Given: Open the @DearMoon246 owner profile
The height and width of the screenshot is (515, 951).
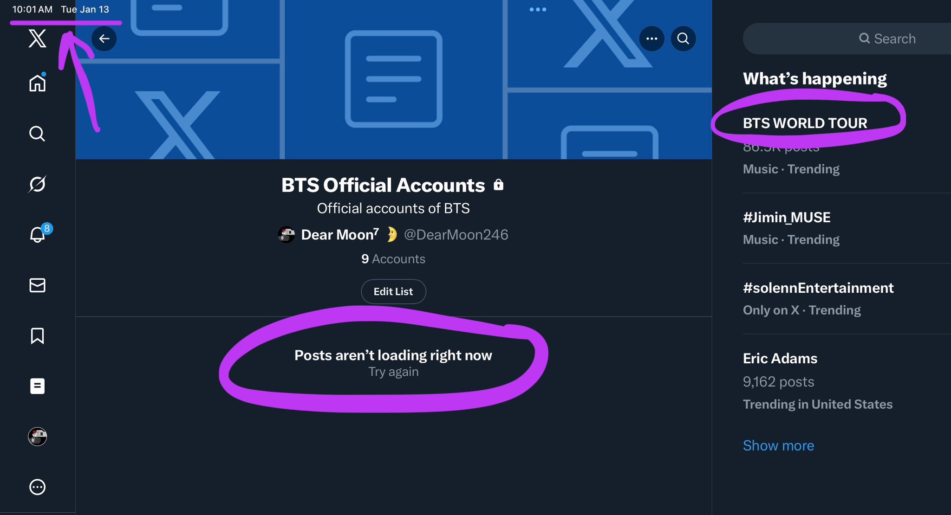Looking at the screenshot, I should [x=456, y=235].
